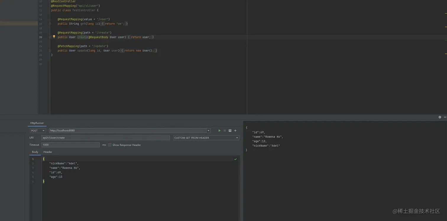Collapse the @RestController fold marker on line 10

50,1
